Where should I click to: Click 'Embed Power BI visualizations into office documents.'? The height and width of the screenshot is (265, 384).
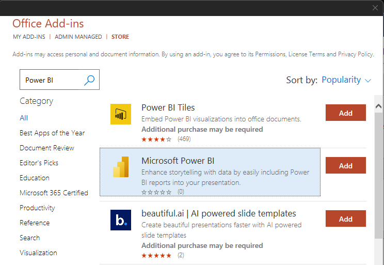click(221, 119)
